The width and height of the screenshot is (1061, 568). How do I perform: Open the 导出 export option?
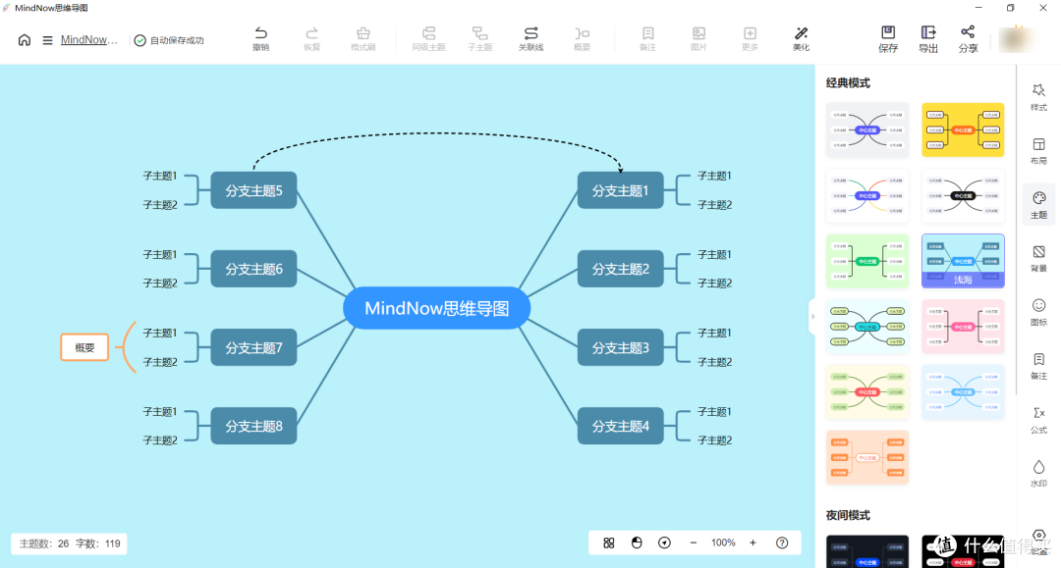(928, 40)
